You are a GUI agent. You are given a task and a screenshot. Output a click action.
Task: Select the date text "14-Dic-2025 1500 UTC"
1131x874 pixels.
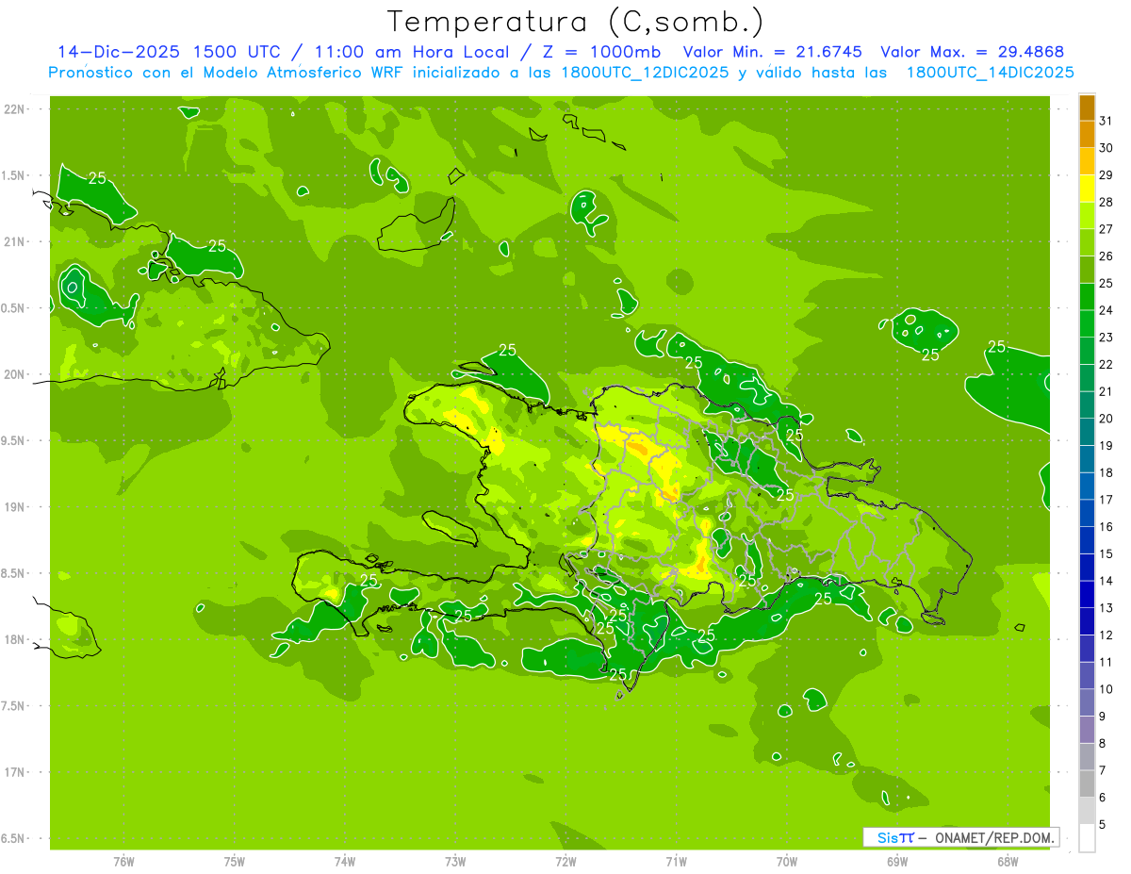[169, 52]
